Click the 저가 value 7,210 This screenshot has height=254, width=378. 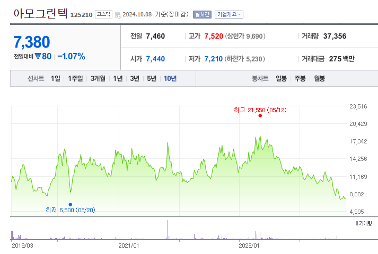coord(213,59)
